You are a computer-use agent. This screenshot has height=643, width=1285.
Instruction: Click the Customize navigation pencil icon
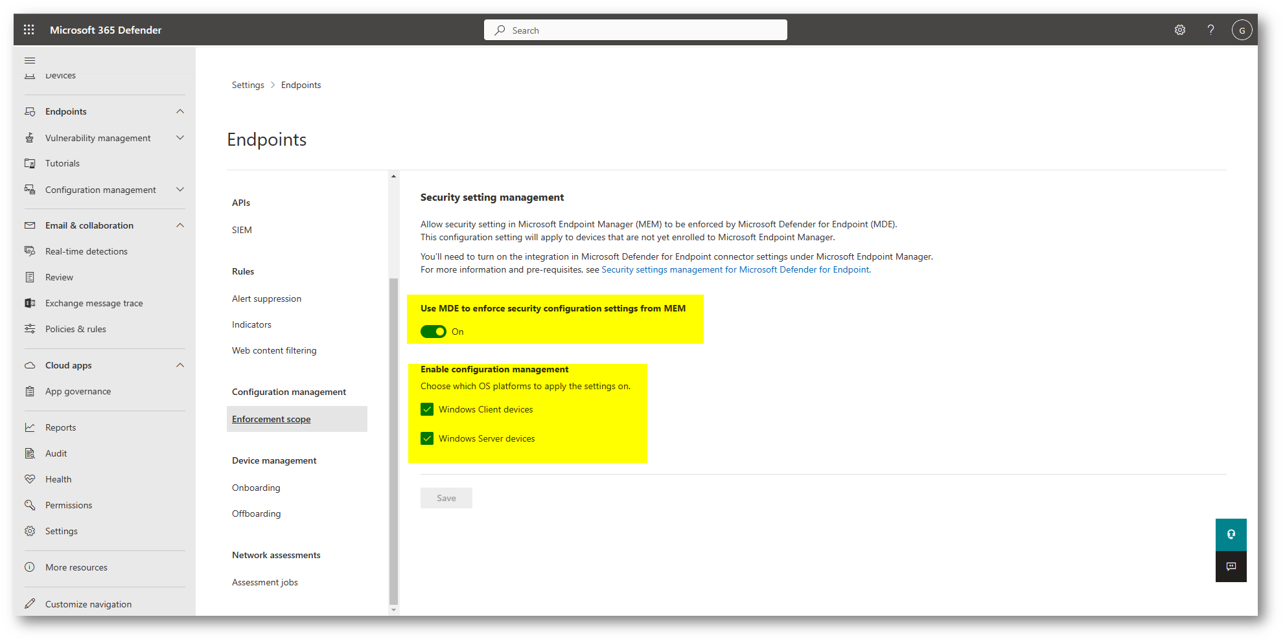[30, 604]
